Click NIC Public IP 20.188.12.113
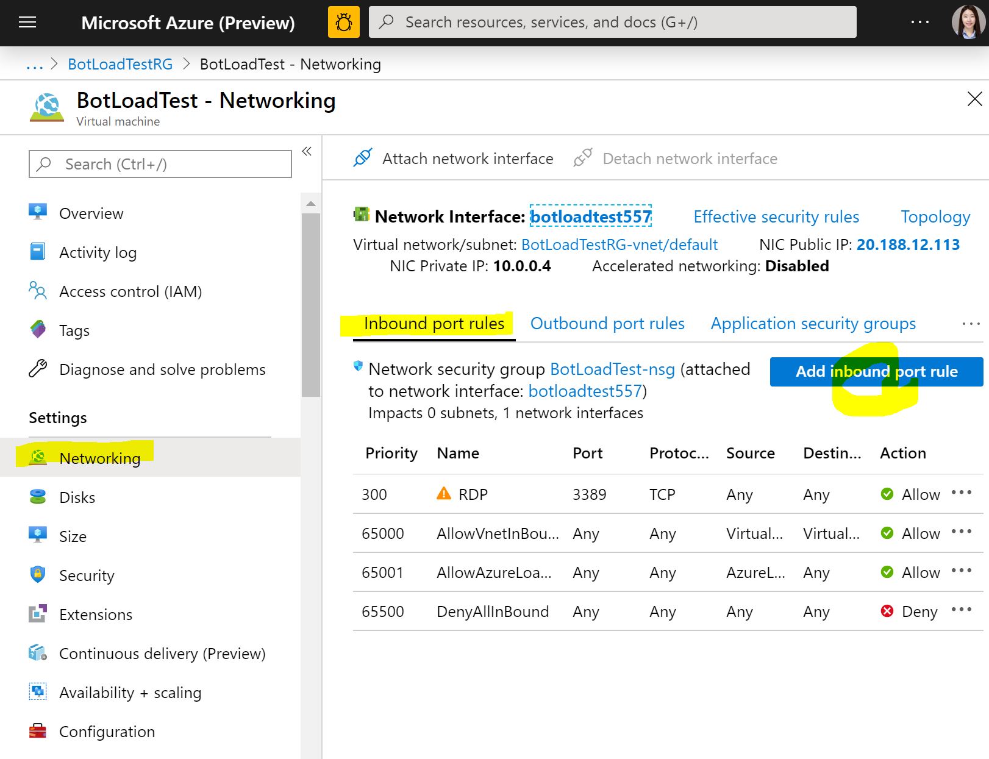The width and height of the screenshot is (989, 759). [x=908, y=245]
